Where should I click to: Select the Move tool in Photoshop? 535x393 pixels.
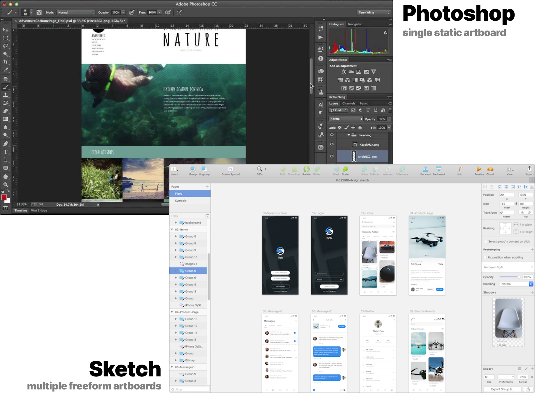point(6,30)
